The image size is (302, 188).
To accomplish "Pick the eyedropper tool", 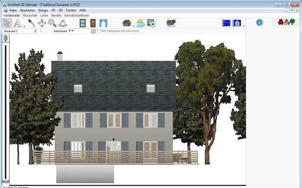I will tap(31, 23).
